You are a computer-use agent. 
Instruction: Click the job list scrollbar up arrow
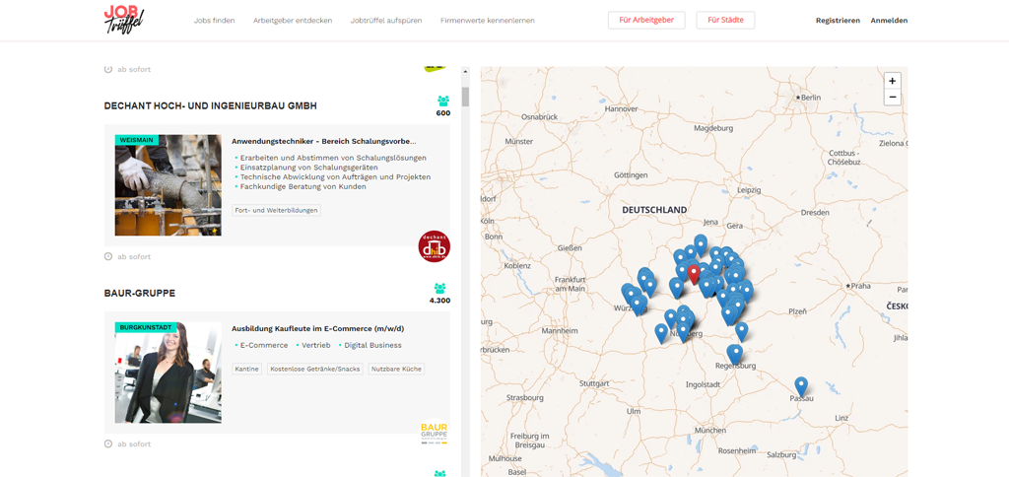tap(465, 72)
